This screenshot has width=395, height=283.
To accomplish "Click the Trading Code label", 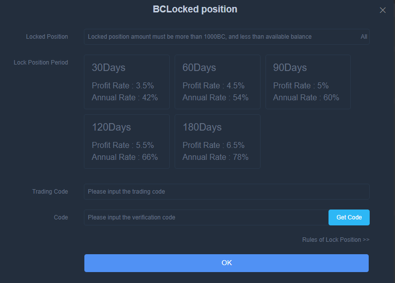I will tap(50, 192).
